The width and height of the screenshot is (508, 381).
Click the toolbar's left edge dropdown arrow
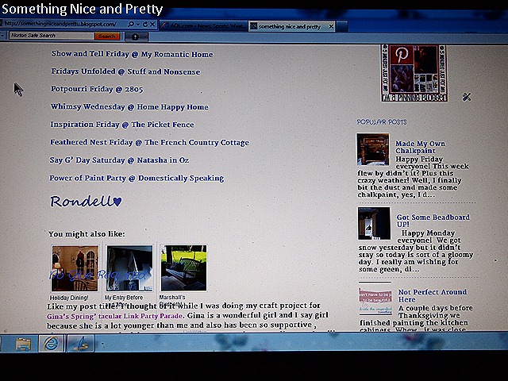[x=2, y=36]
